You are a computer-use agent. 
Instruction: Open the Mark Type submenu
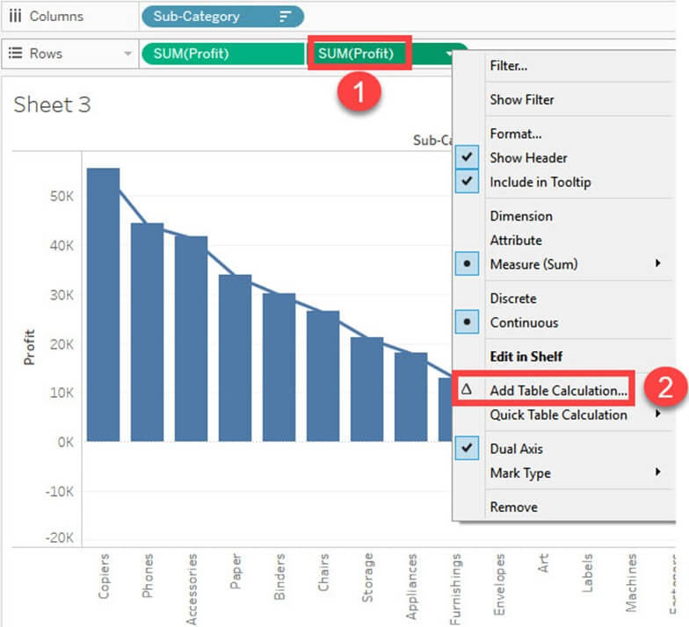658,473
